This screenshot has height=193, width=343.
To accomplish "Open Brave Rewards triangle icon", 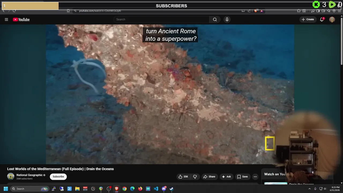I will click(x=262, y=11).
